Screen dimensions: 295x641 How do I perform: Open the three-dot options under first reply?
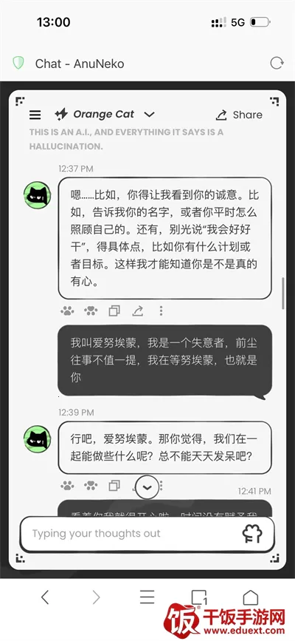tap(161, 311)
